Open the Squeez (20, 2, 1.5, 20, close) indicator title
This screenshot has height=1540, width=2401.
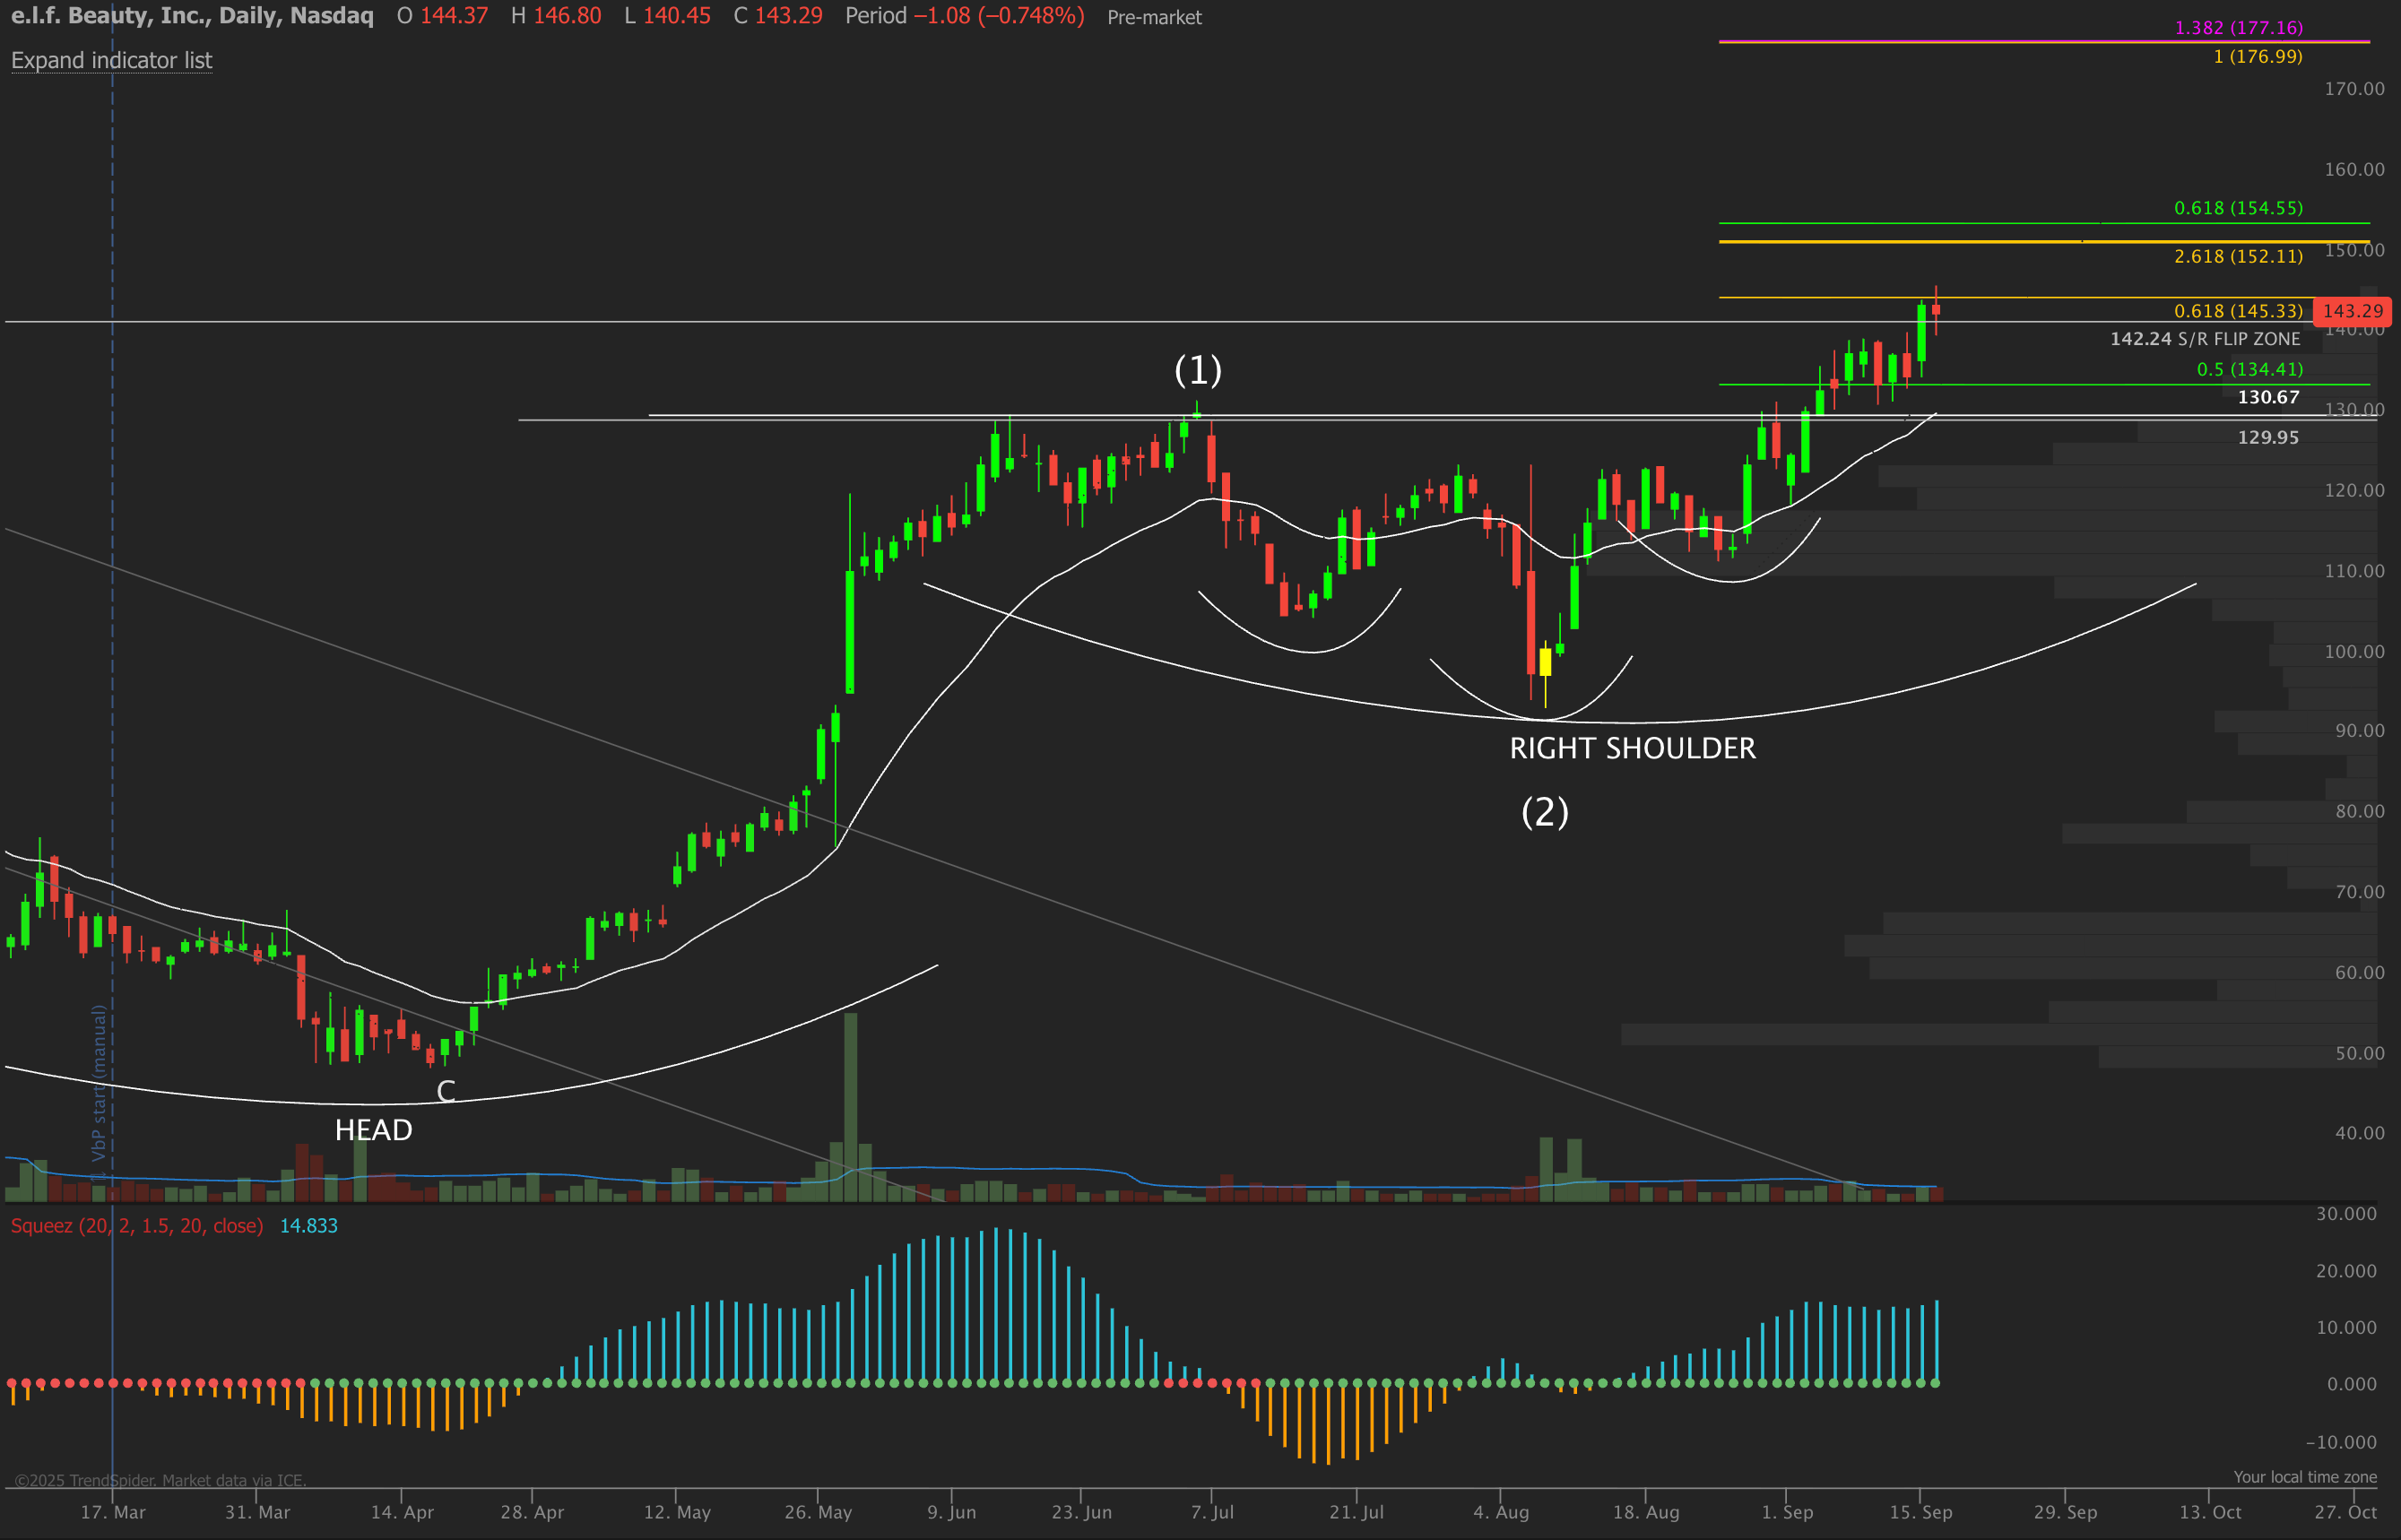(x=137, y=1226)
